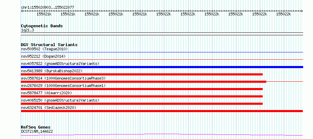Click the left arrowhead of the ruler

coord(22,11)
